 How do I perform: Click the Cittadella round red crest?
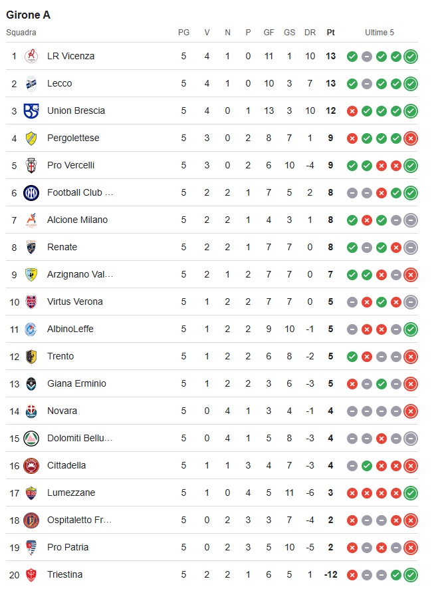pos(31,466)
